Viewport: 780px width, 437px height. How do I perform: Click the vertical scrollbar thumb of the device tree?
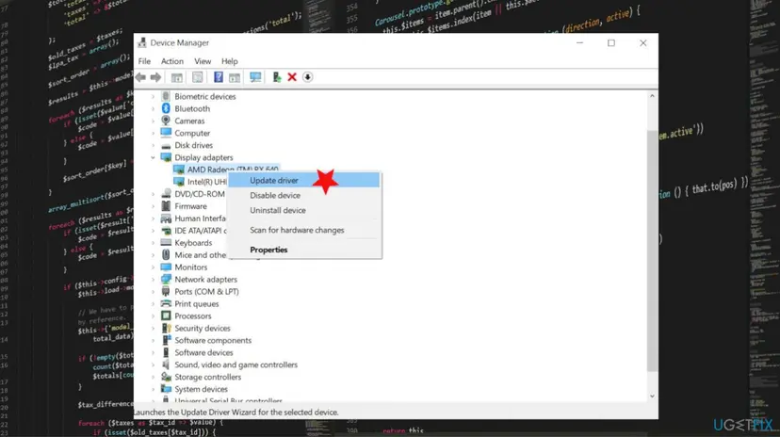point(652,251)
